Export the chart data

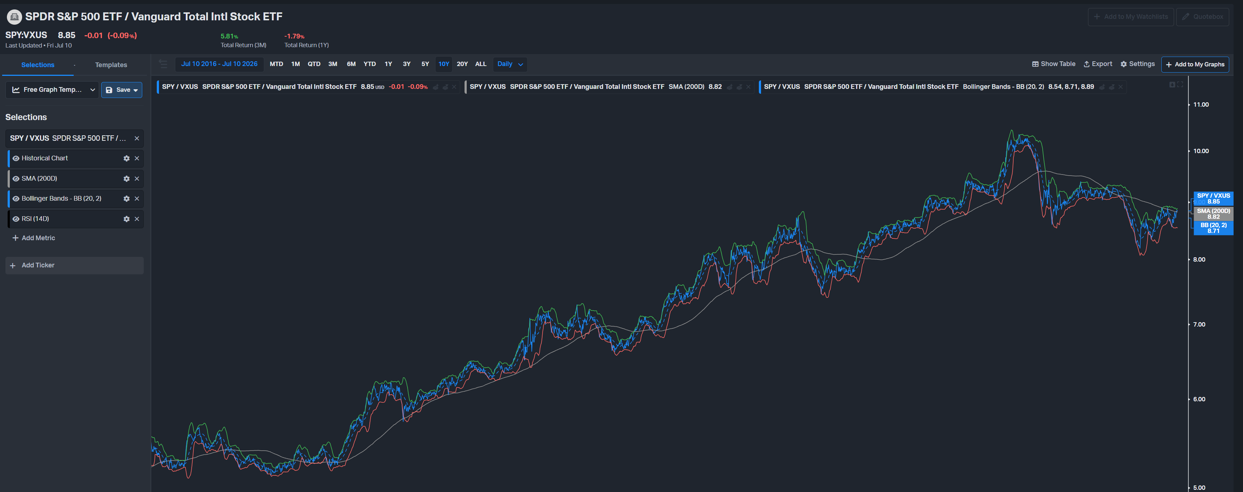(1098, 64)
